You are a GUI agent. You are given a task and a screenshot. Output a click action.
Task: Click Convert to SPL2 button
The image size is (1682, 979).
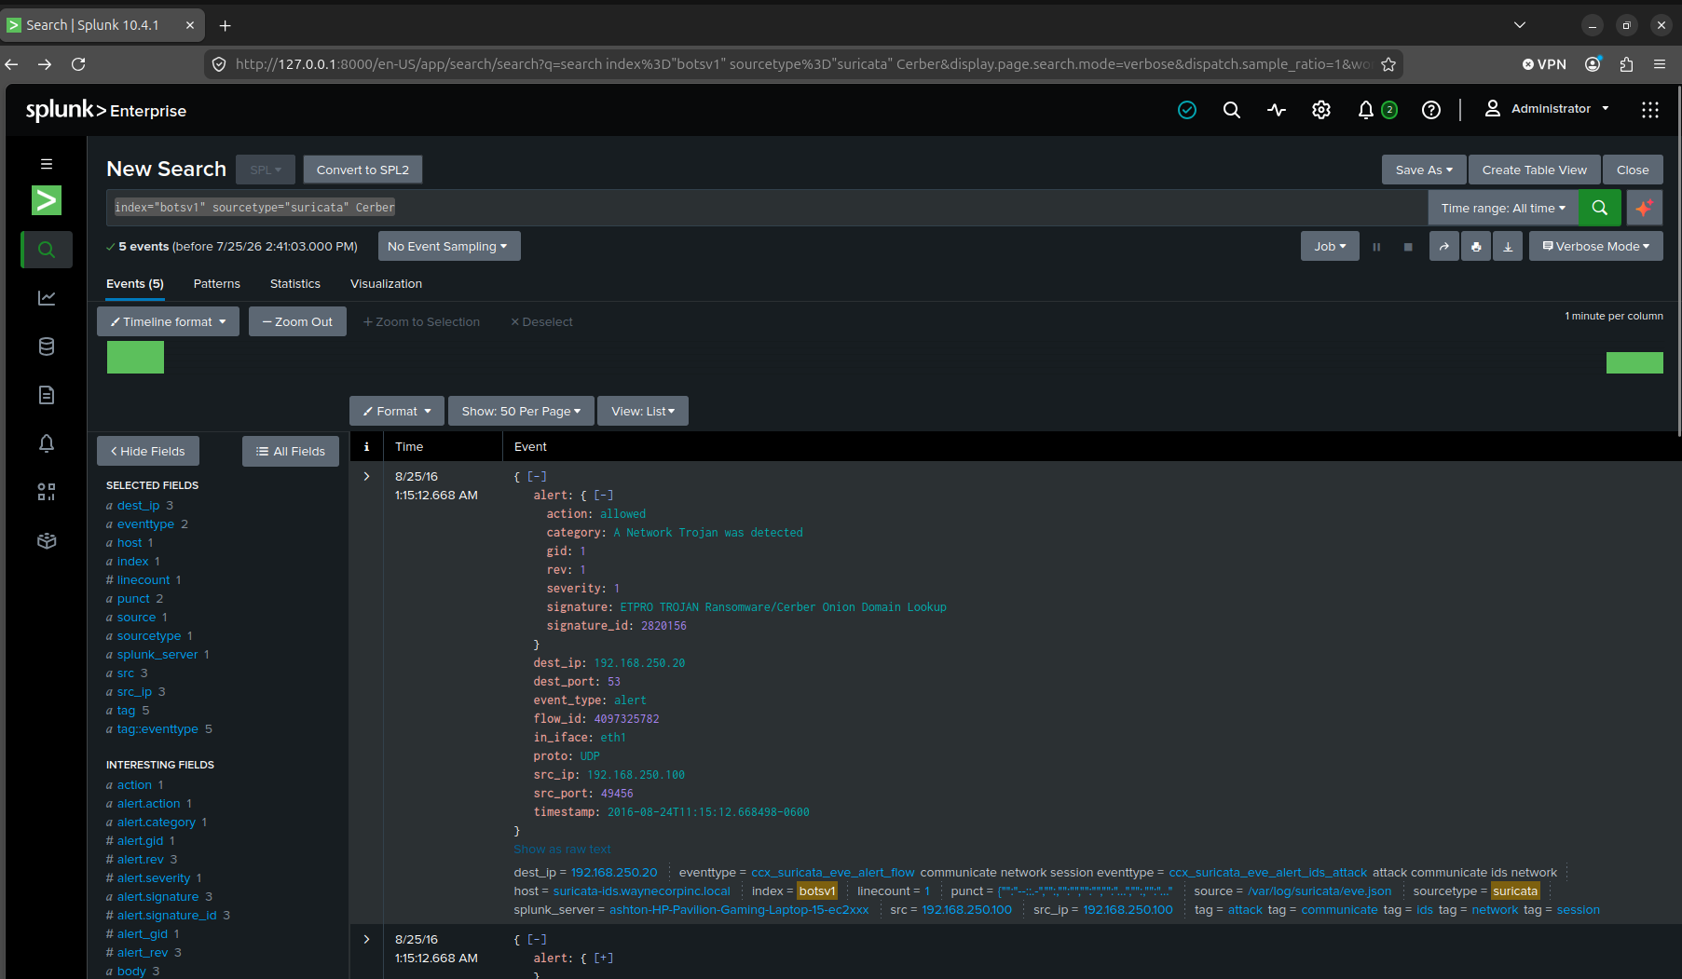coord(362,170)
